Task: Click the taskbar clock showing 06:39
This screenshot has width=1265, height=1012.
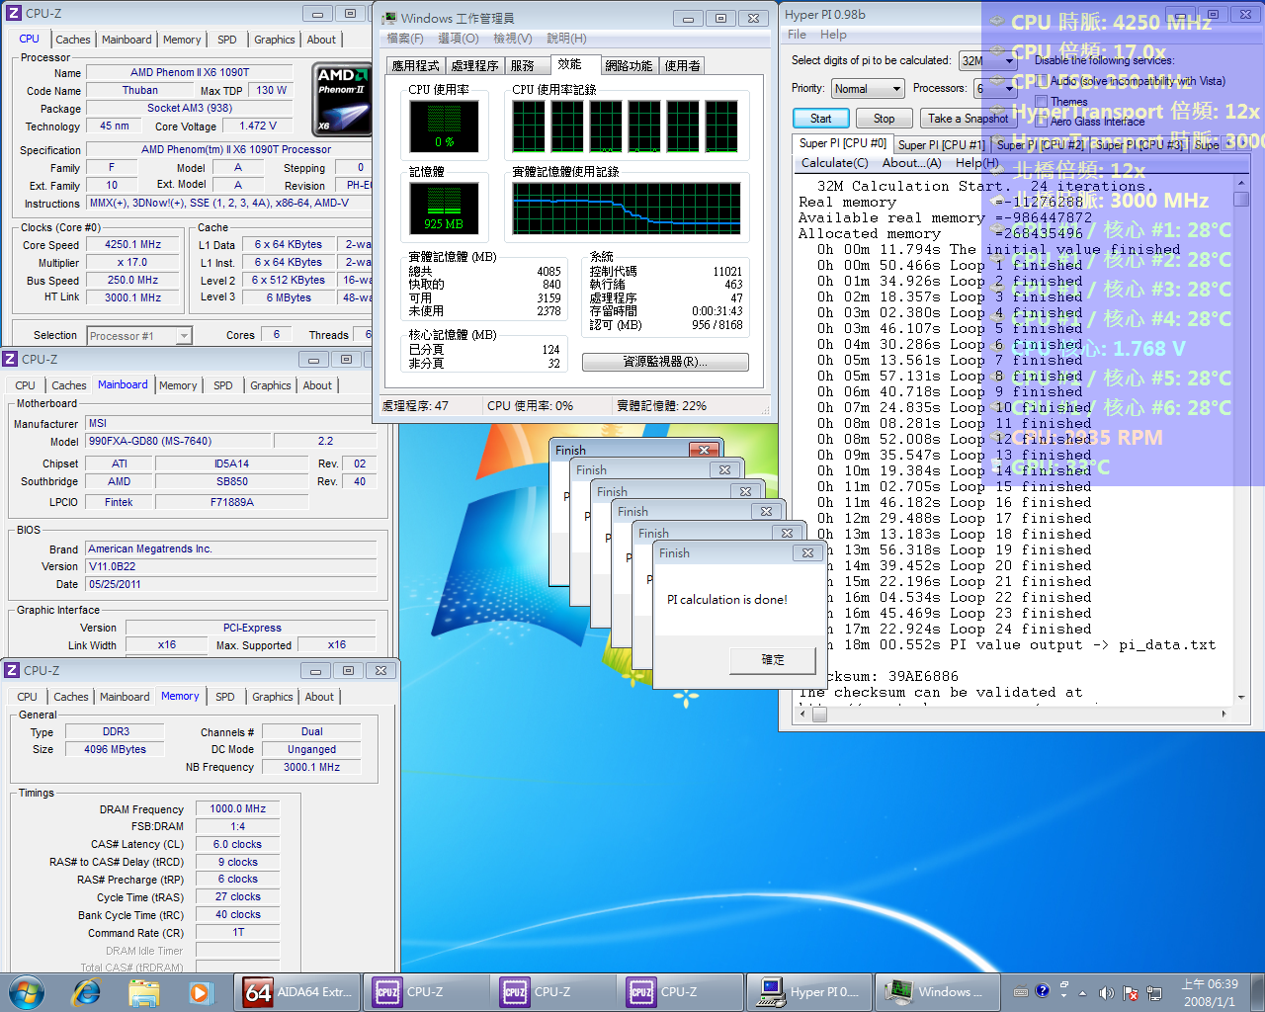Action: pyautogui.click(x=1210, y=992)
